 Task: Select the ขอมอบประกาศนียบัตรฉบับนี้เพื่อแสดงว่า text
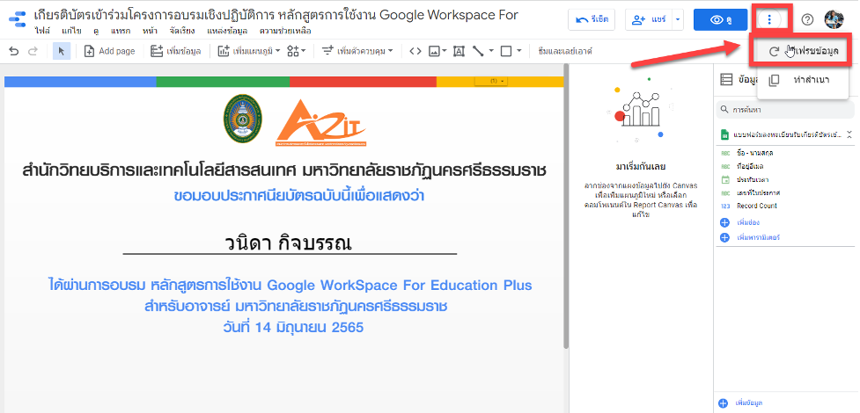299,196
